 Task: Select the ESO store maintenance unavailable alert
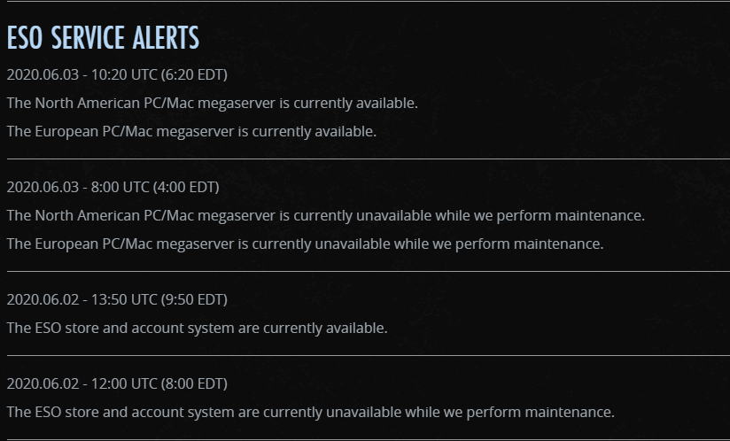(x=310, y=412)
